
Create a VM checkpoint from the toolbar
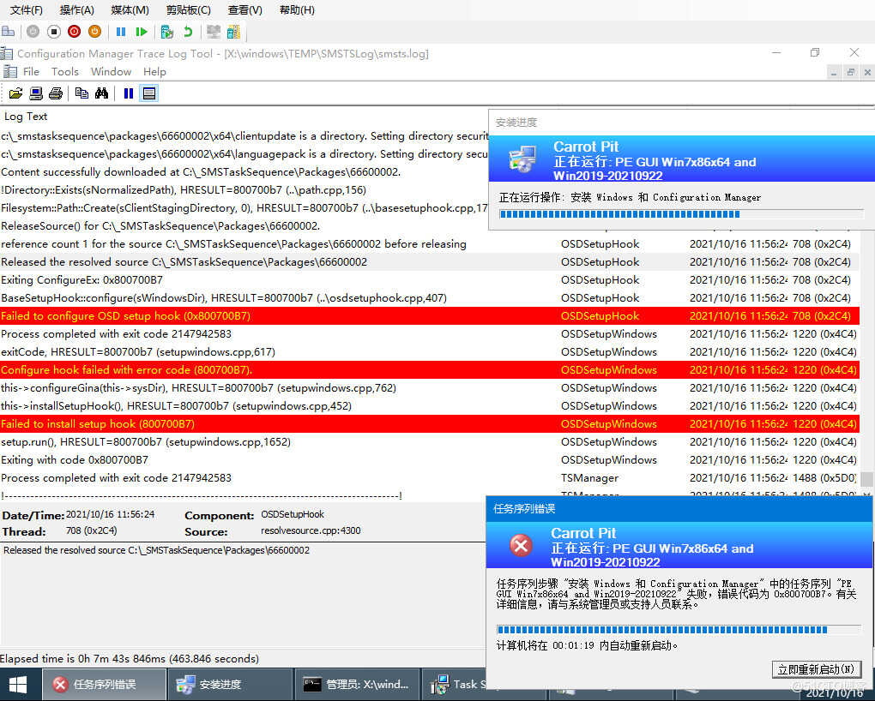tap(166, 32)
